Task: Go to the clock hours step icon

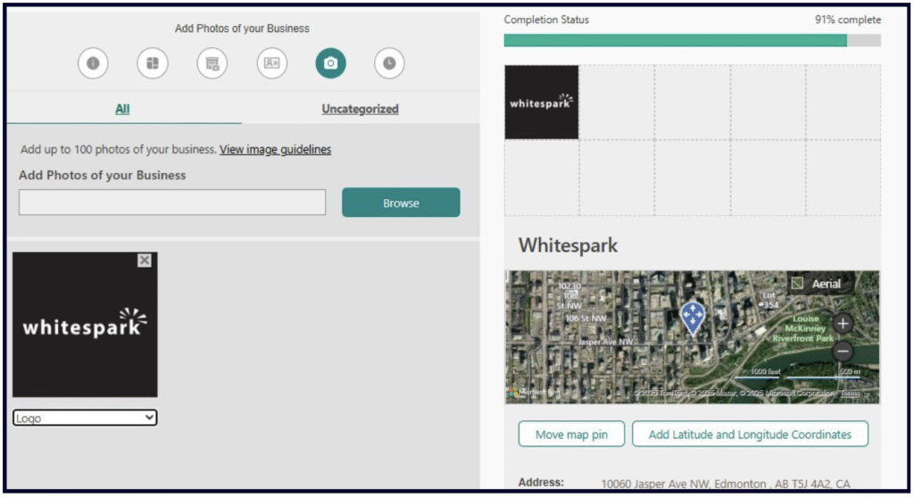Action: point(389,63)
